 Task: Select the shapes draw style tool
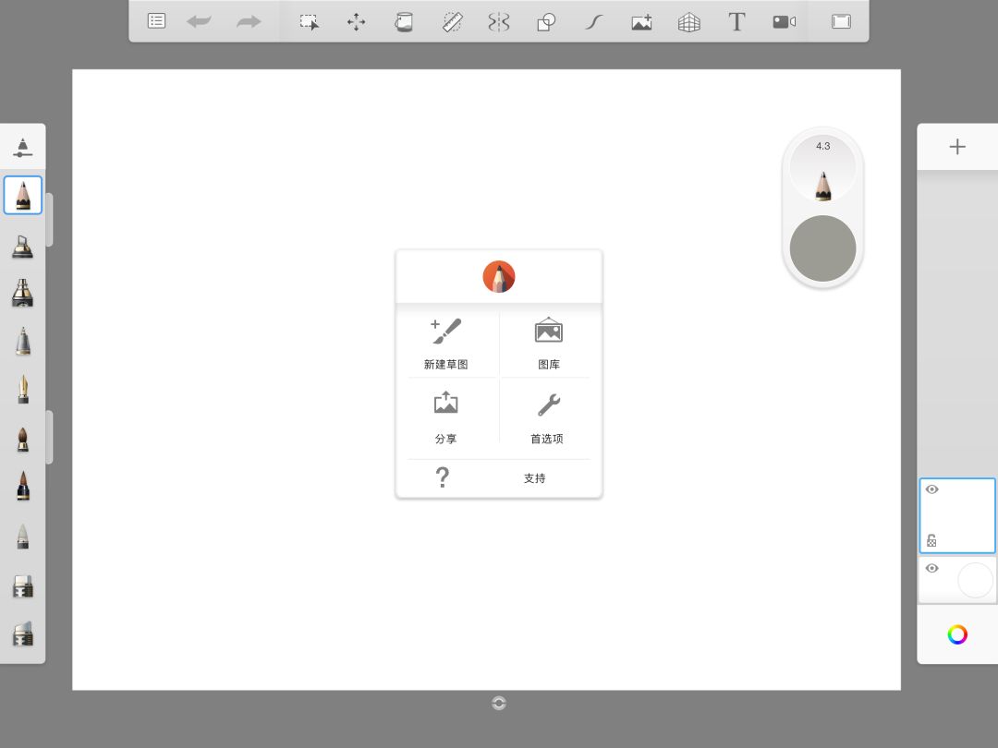pyautogui.click(x=546, y=22)
